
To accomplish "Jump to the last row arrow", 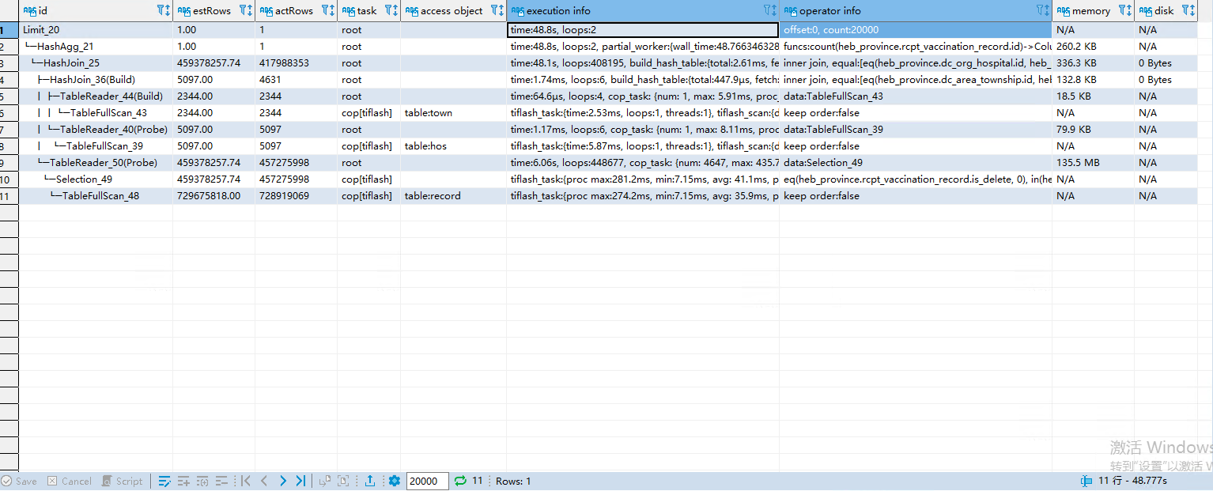I will (300, 481).
